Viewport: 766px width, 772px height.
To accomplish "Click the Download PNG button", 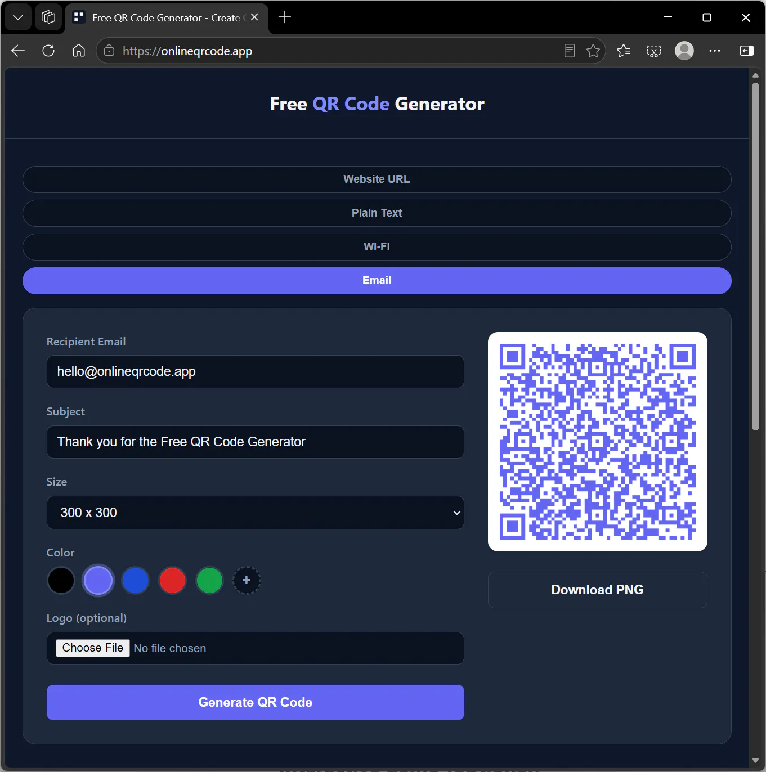I will coord(598,590).
